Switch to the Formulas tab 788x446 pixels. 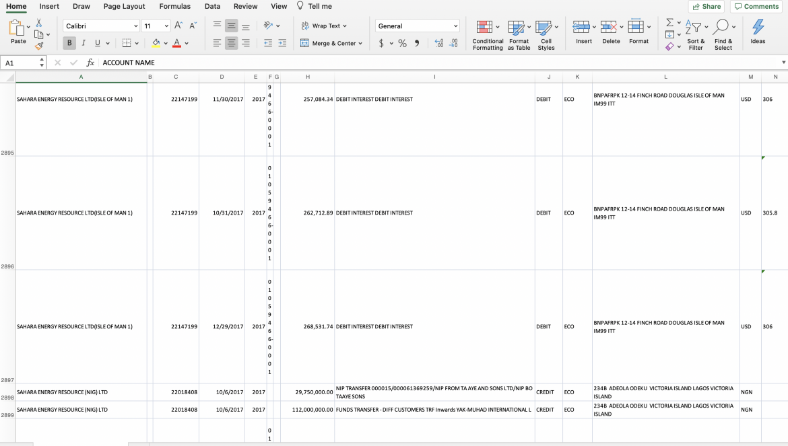[x=175, y=7]
